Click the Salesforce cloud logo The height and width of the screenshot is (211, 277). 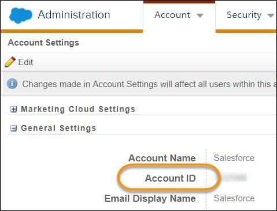[21, 16]
